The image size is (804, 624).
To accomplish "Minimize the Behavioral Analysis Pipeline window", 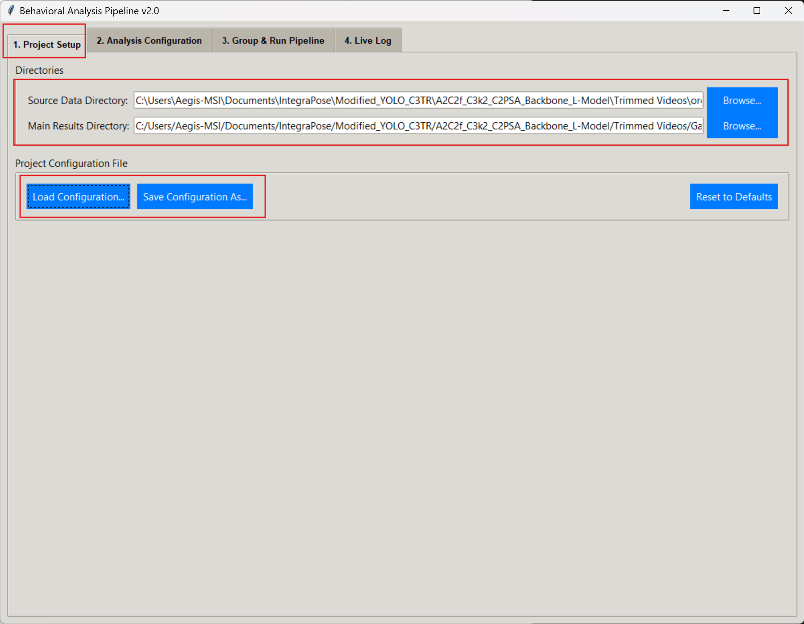I will pos(726,11).
